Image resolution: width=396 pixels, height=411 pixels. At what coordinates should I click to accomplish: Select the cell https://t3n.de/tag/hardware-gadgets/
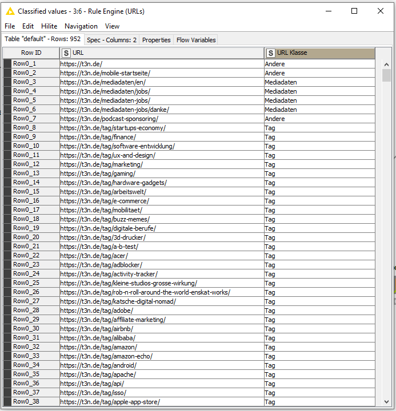pyautogui.click(x=162, y=183)
